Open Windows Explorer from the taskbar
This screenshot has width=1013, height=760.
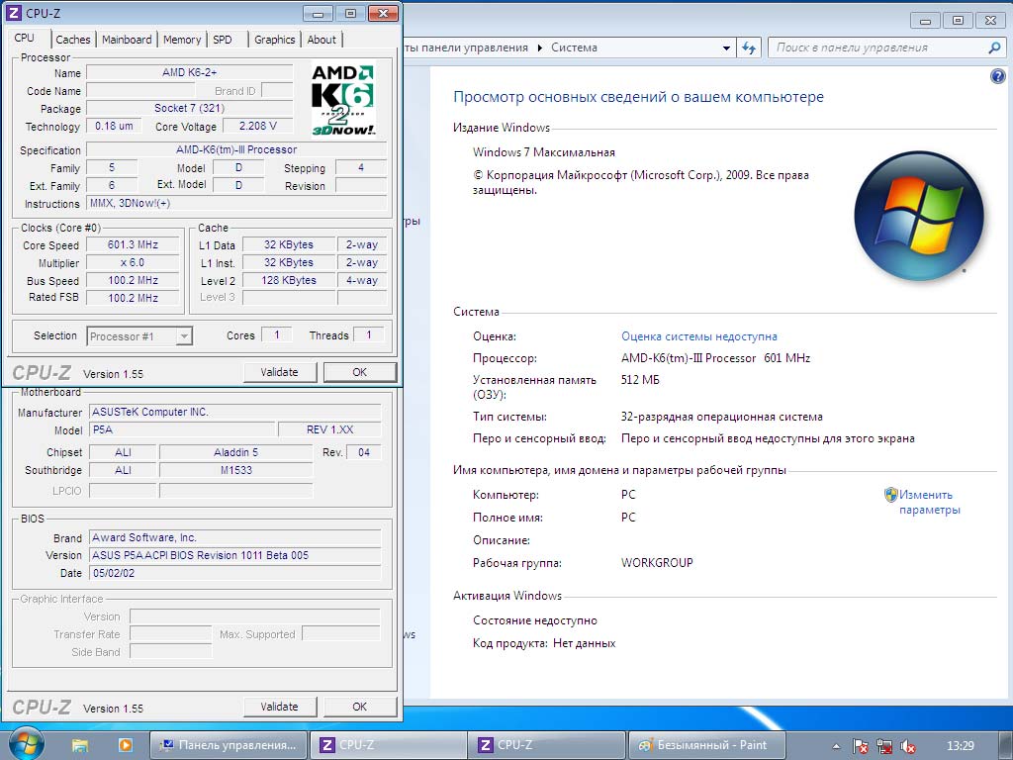coord(80,745)
